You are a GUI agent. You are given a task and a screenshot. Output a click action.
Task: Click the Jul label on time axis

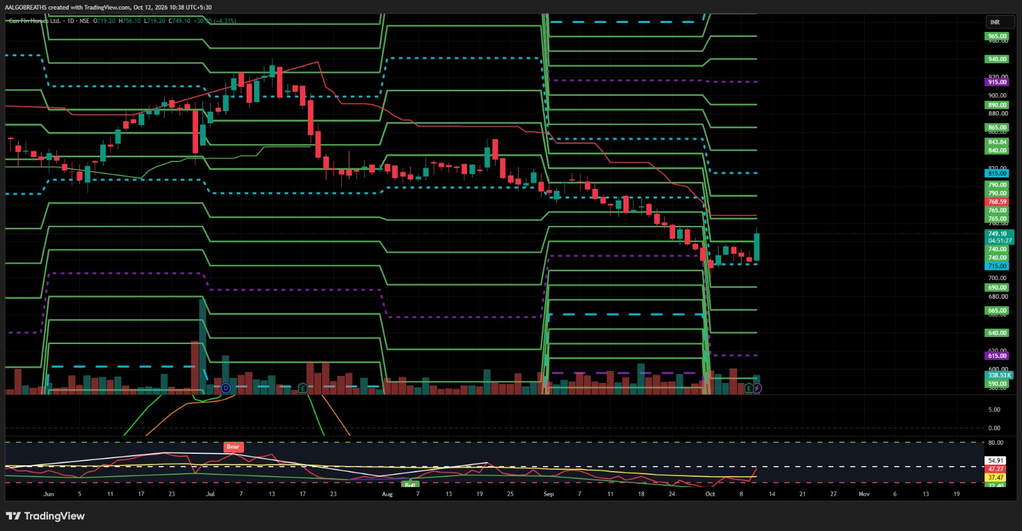[x=210, y=494]
